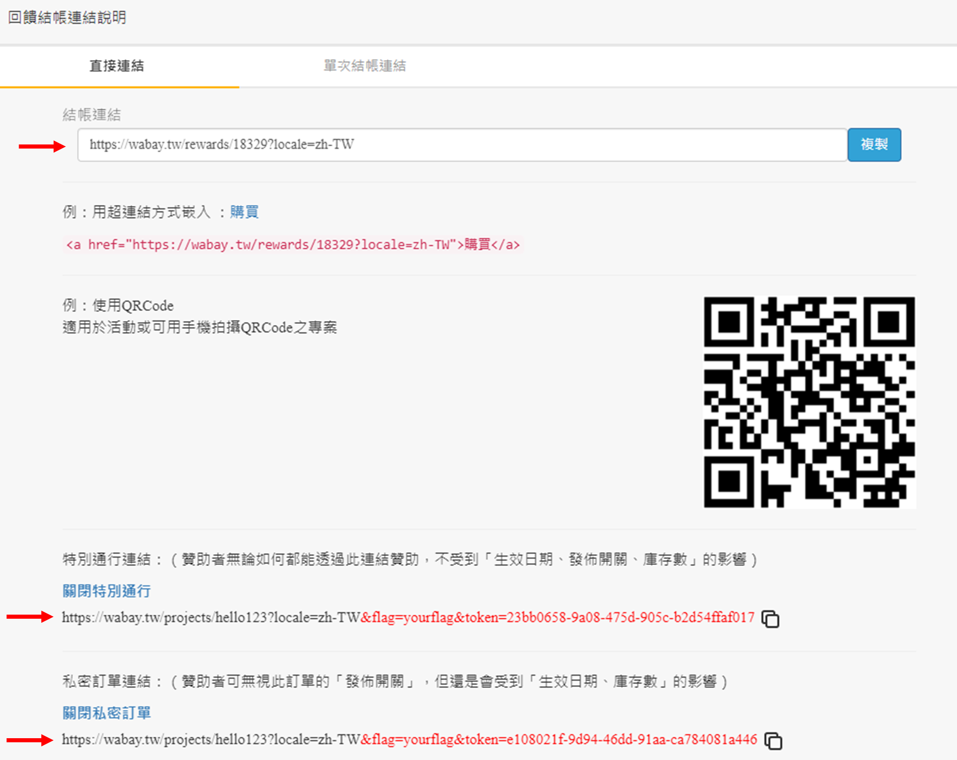Select the special pass URL ending ffaf017

(408, 618)
